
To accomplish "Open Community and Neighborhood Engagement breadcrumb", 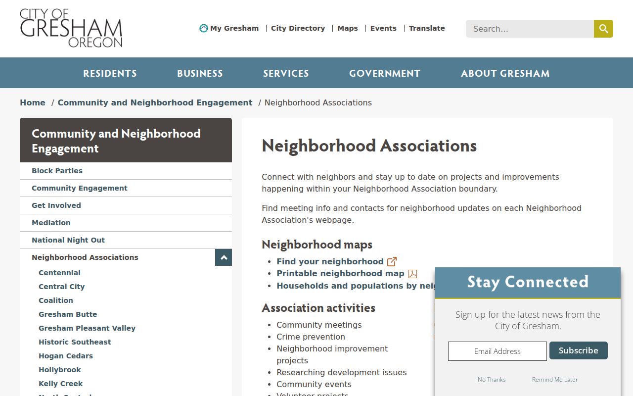I will (155, 102).
